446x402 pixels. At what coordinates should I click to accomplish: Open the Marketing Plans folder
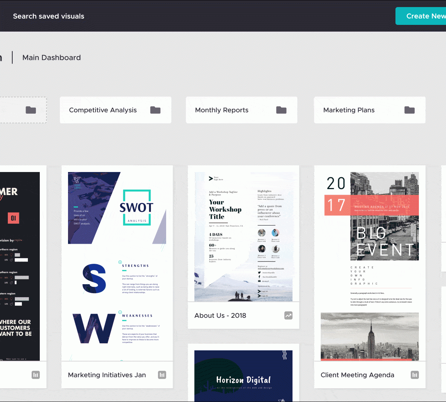[349, 110]
